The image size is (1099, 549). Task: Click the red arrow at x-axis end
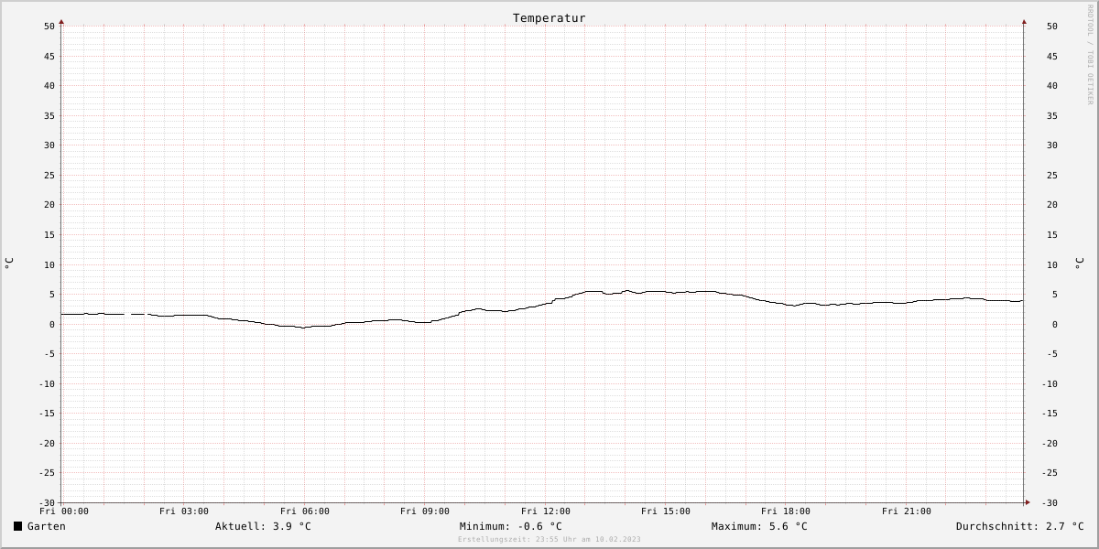[1028, 502]
